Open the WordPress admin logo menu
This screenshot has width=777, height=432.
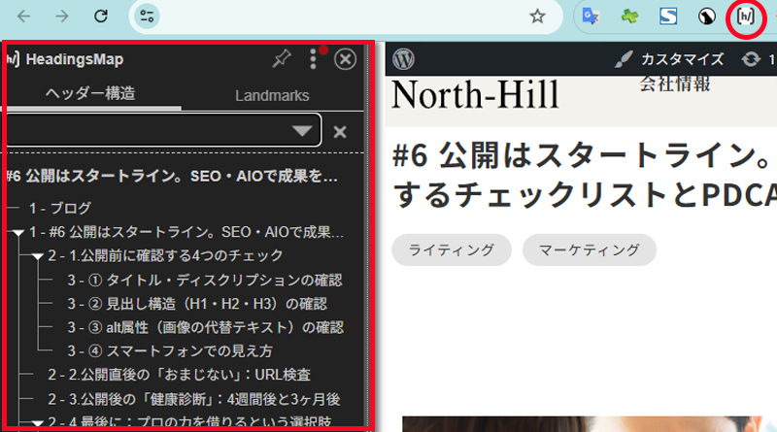point(403,59)
